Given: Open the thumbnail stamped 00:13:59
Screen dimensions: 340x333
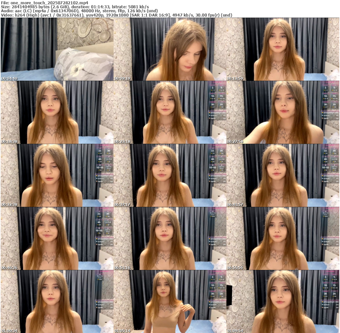Looking at the screenshot, I should [x=283, y=49].
